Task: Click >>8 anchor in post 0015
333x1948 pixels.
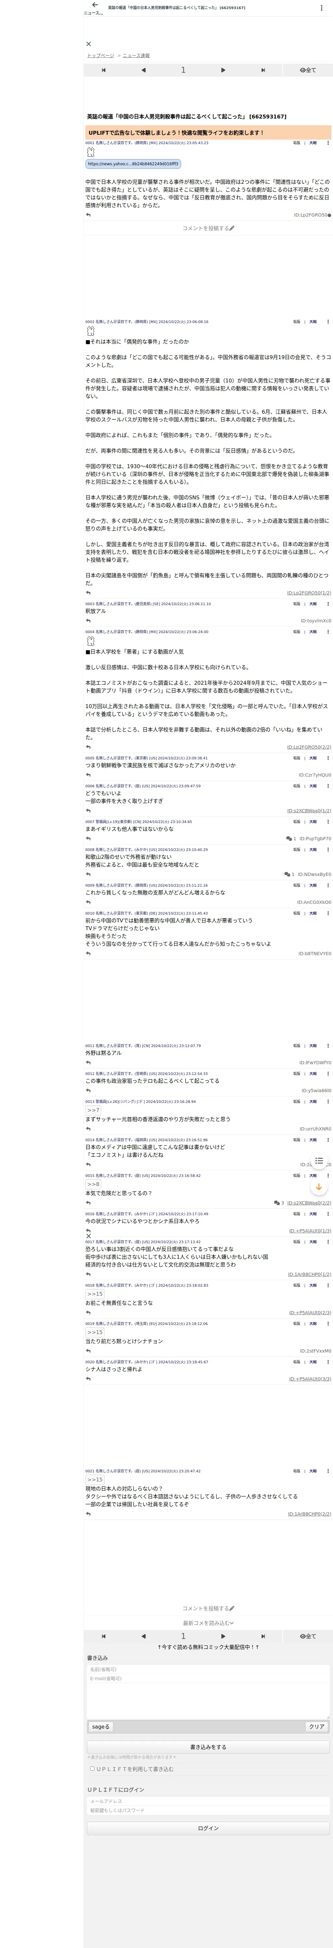Action: click(93, 1184)
